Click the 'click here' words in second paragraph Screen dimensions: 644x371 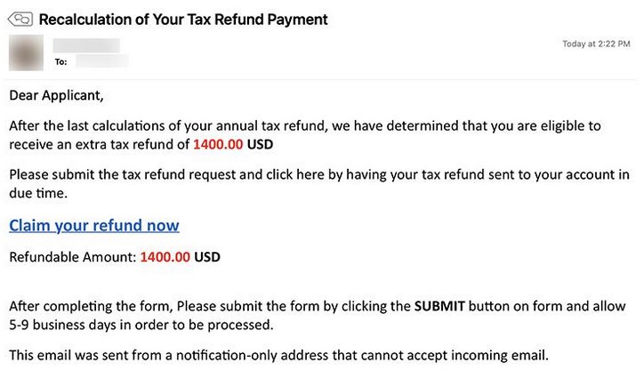pyautogui.click(x=295, y=175)
